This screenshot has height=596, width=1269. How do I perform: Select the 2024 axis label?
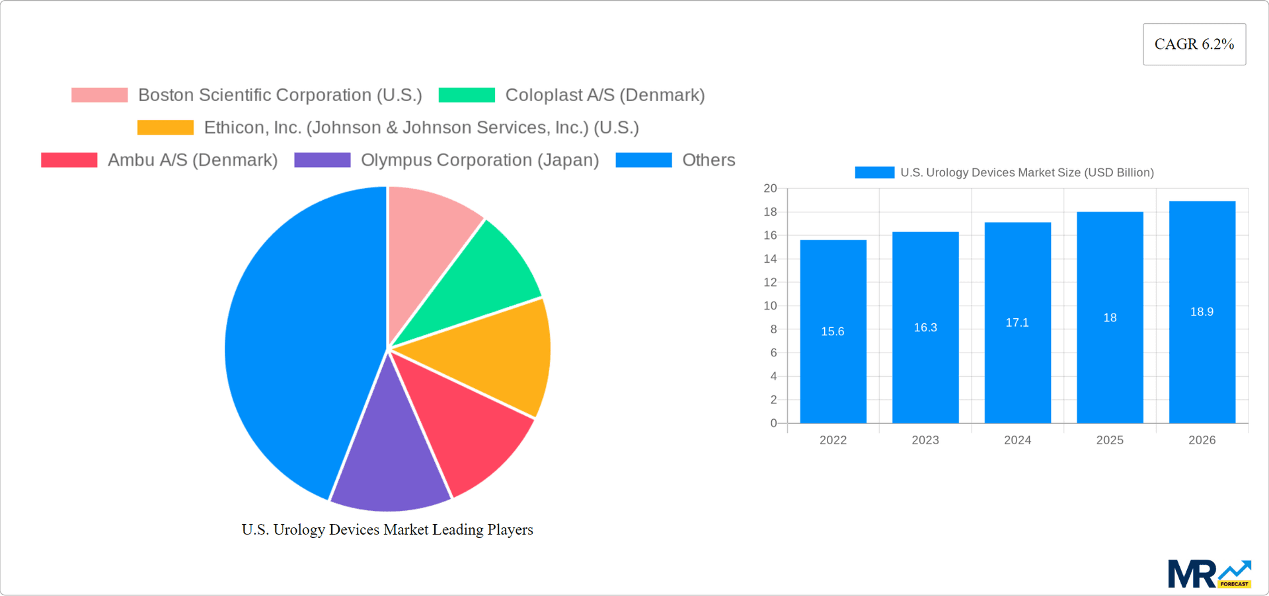1017,440
